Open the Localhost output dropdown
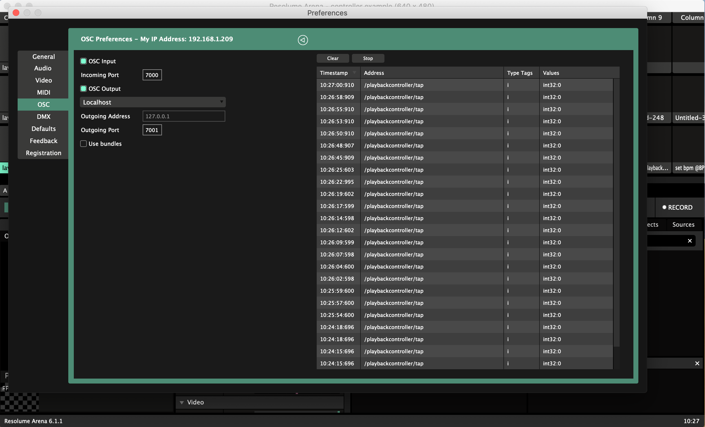Screen dimensions: 705x427 click(x=153, y=102)
